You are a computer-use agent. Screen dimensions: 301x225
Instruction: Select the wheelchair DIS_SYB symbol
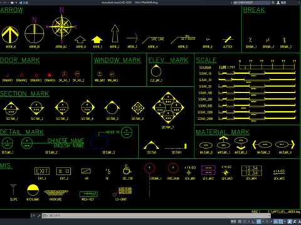(127, 169)
